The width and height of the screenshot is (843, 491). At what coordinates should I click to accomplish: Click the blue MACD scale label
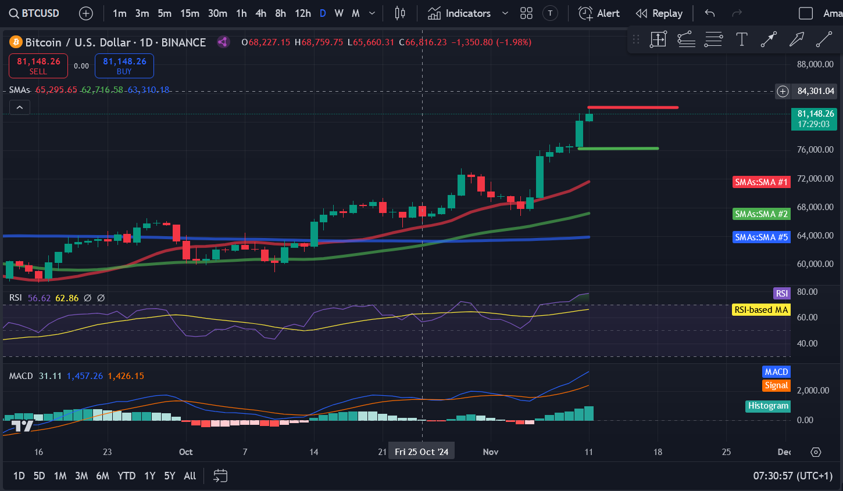point(776,372)
